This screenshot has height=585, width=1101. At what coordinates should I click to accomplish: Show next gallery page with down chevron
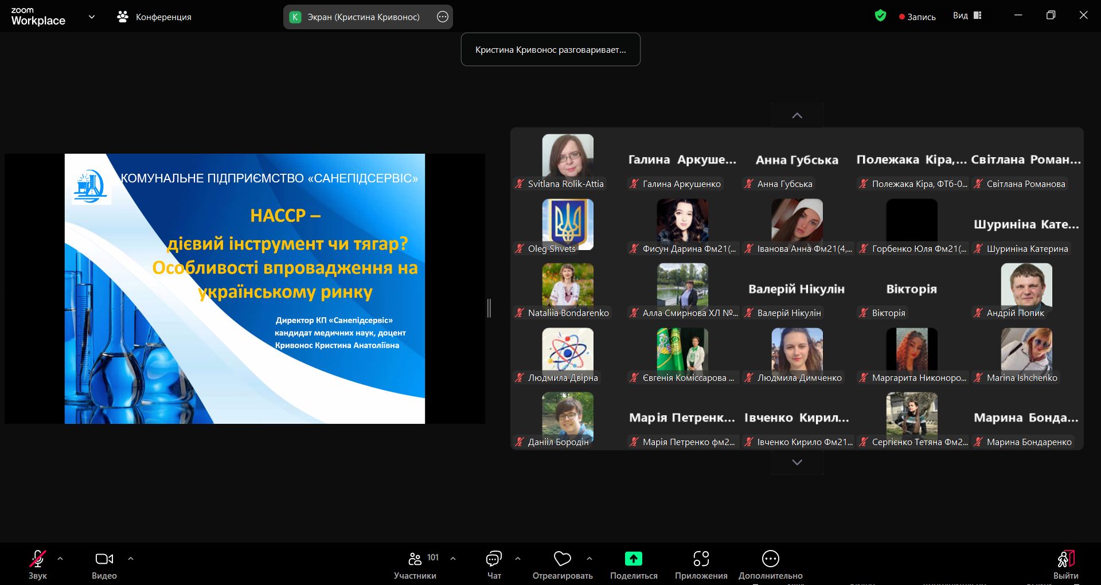pyautogui.click(x=797, y=462)
